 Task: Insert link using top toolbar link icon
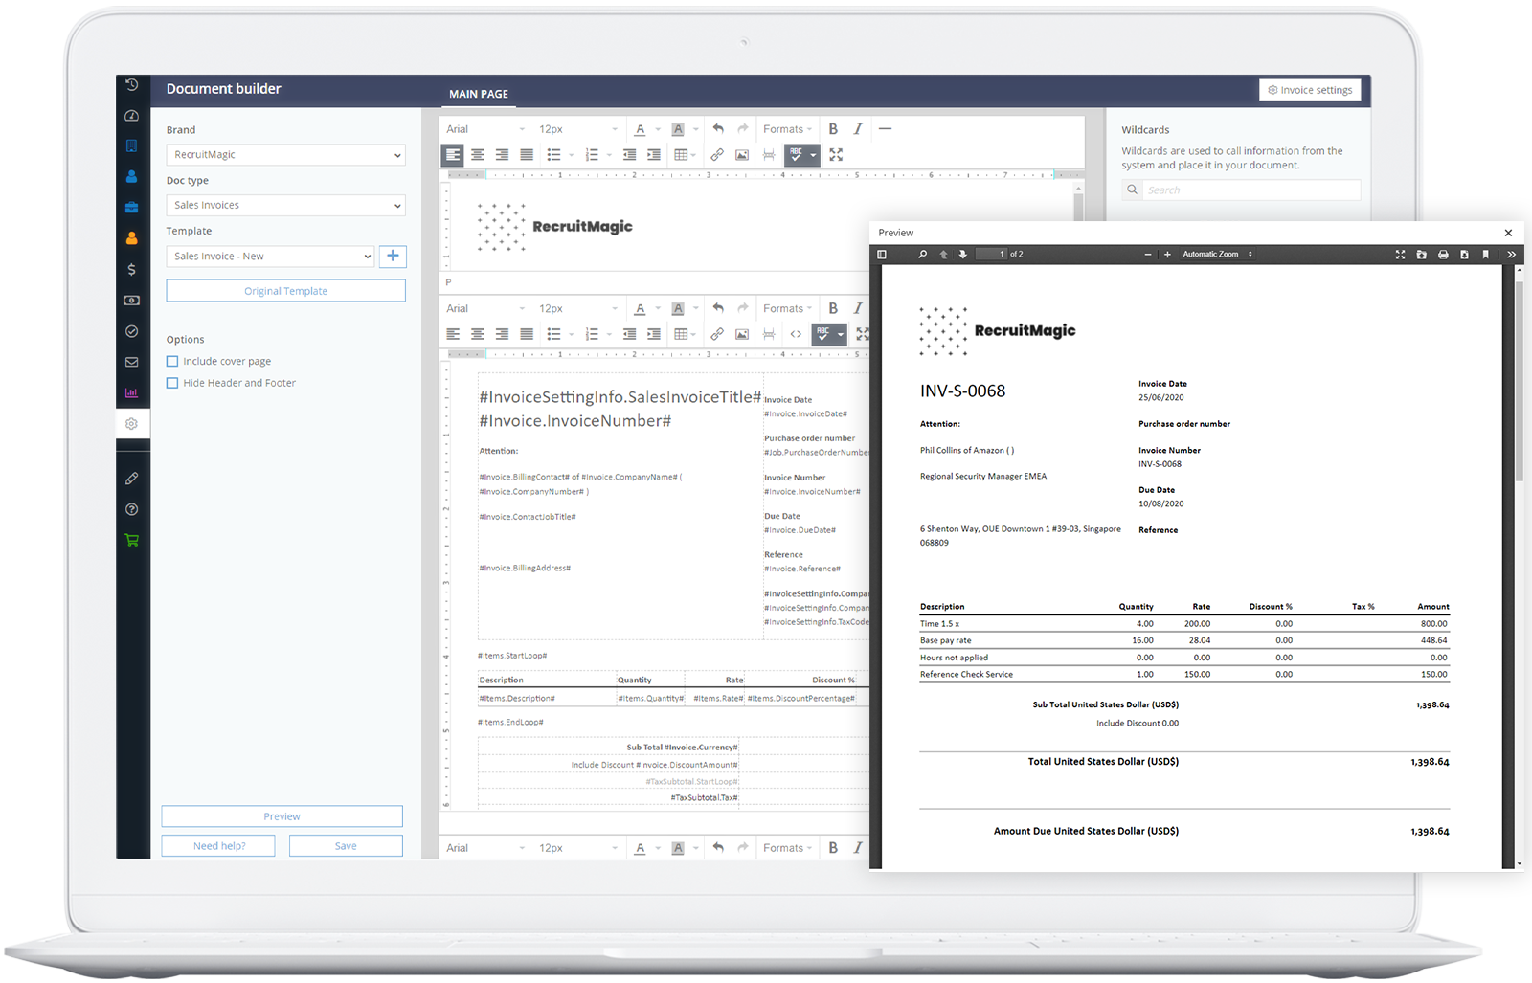click(717, 154)
